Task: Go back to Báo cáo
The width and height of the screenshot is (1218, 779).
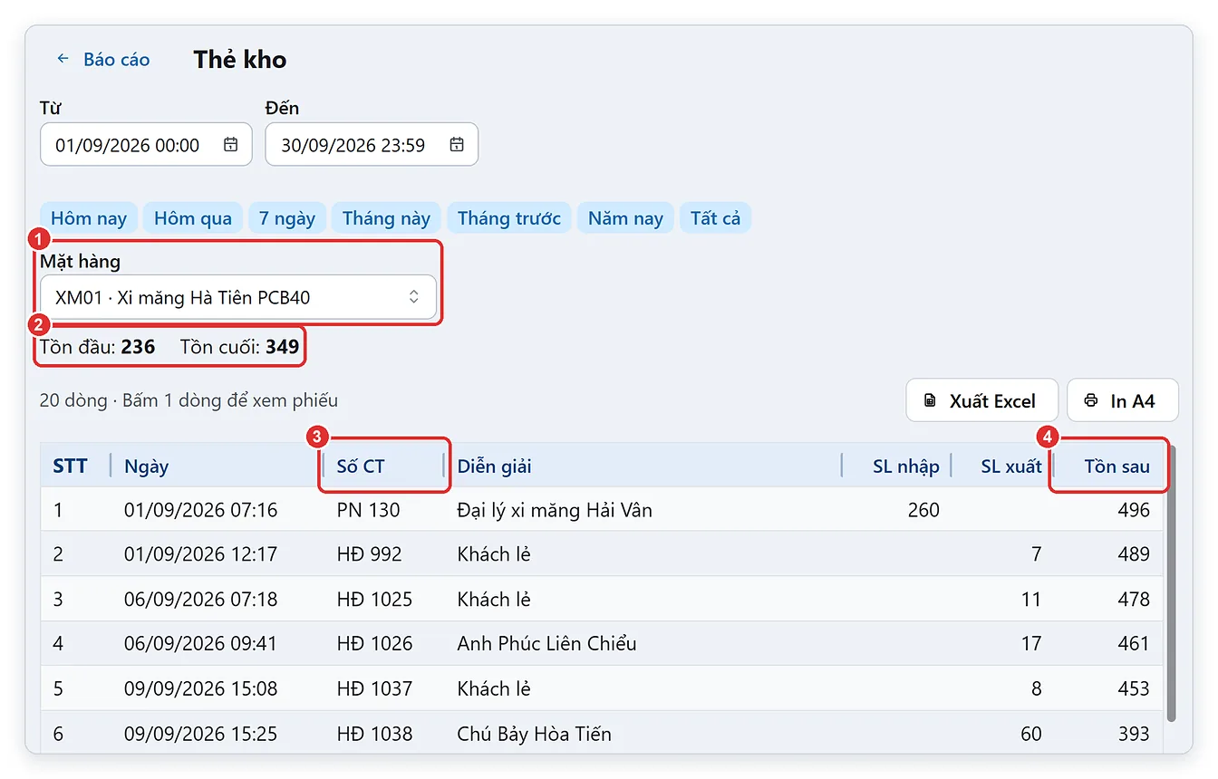Action: pos(102,60)
